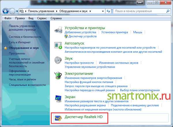Click the greyed Forward navigation button
Image resolution: width=173 pixels, height=127 pixels.
(12, 11)
